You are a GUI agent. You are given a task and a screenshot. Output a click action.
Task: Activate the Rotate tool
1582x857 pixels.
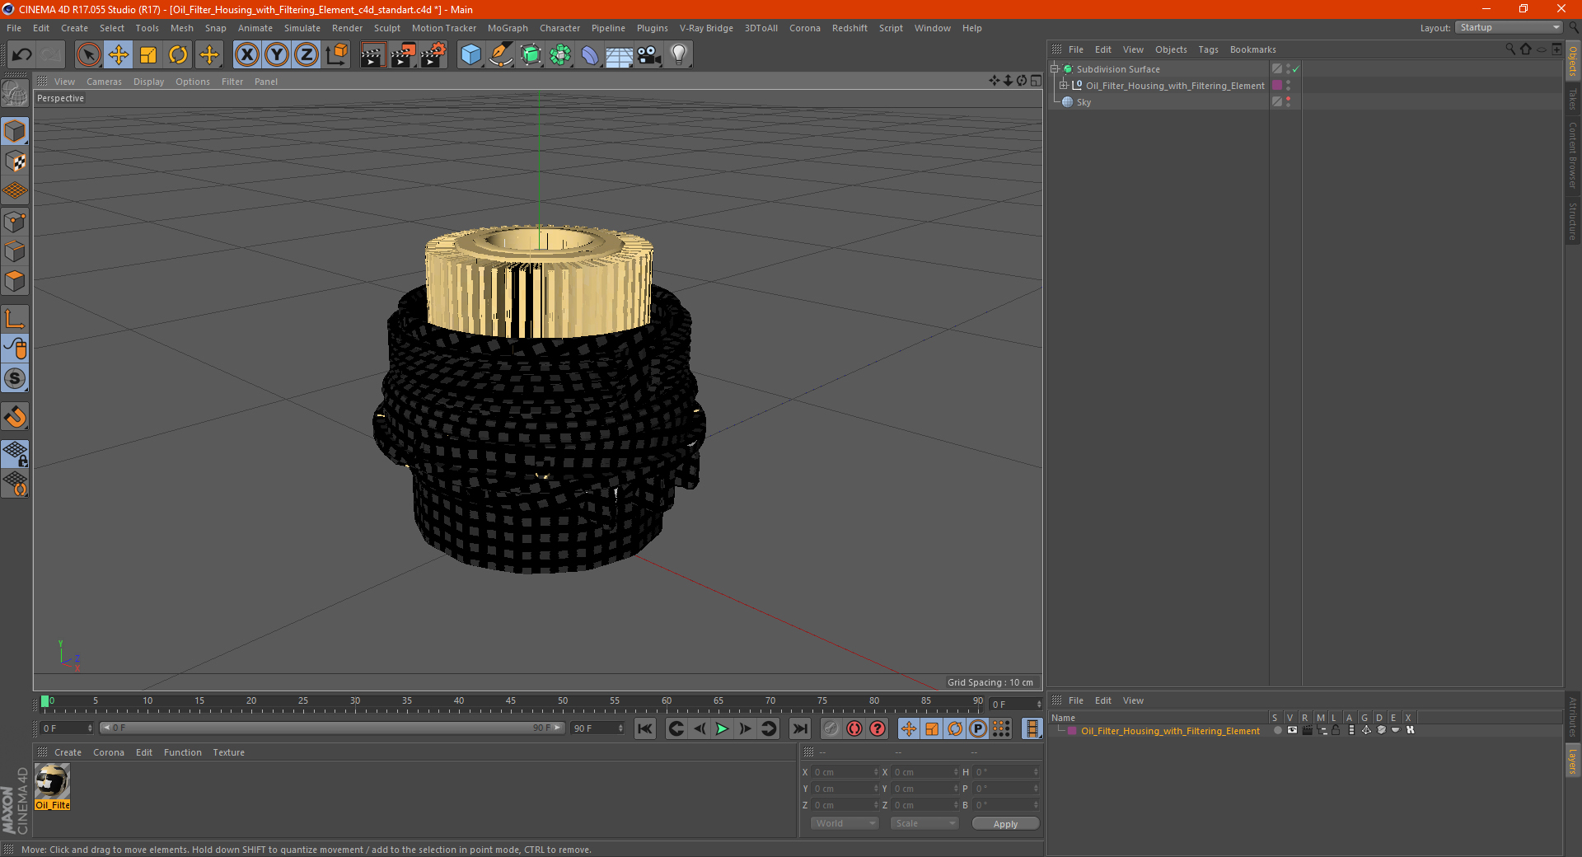tap(178, 54)
